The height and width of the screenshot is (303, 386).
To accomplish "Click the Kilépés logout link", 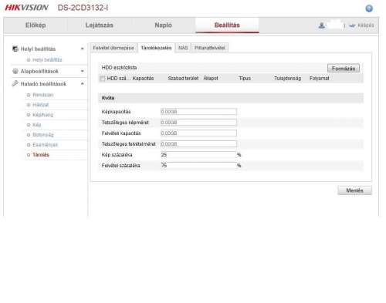I will 366,25.
